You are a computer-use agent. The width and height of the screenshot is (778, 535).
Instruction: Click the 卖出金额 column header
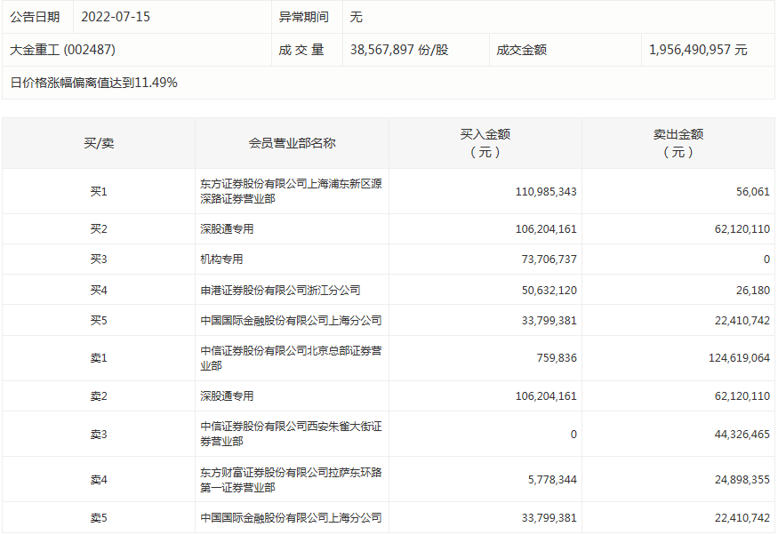(x=678, y=143)
